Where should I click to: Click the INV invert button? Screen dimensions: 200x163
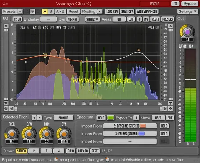146,19
